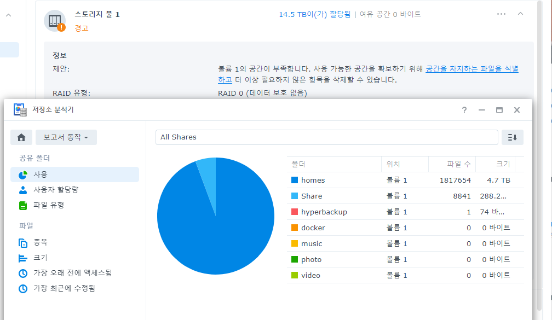Screen dimensions: 552x320
Task: Open the 보고서 동작 dropdown
Action: (x=66, y=137)
